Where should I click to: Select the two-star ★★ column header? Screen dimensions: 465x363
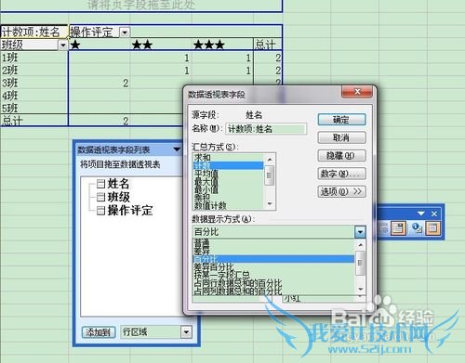point(161,45)
